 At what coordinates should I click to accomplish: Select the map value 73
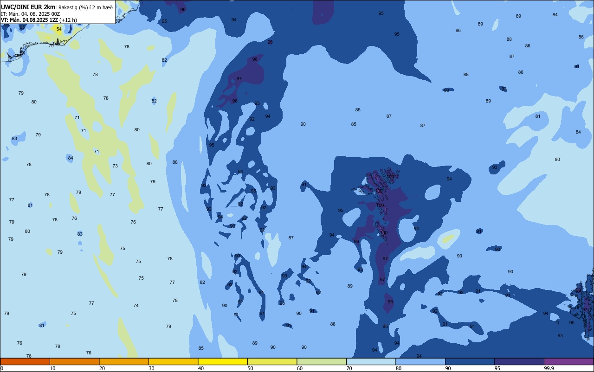(115, 166)
